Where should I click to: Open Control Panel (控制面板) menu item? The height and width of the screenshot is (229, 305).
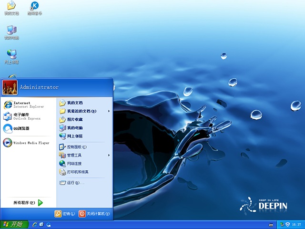click(76, 147)
